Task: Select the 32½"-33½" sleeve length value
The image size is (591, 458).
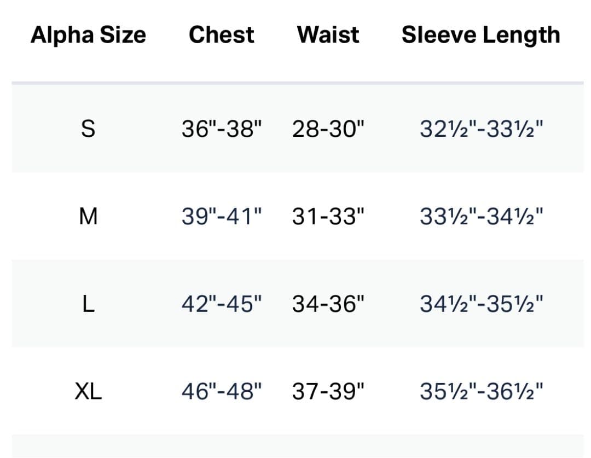Action: [x=481, y=130]
